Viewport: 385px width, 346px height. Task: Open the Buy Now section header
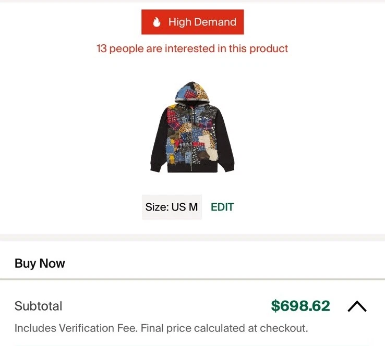coord(40,263)
